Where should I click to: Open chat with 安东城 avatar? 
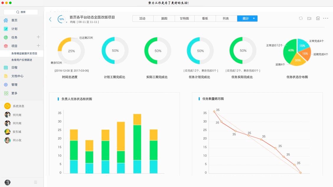7,132
